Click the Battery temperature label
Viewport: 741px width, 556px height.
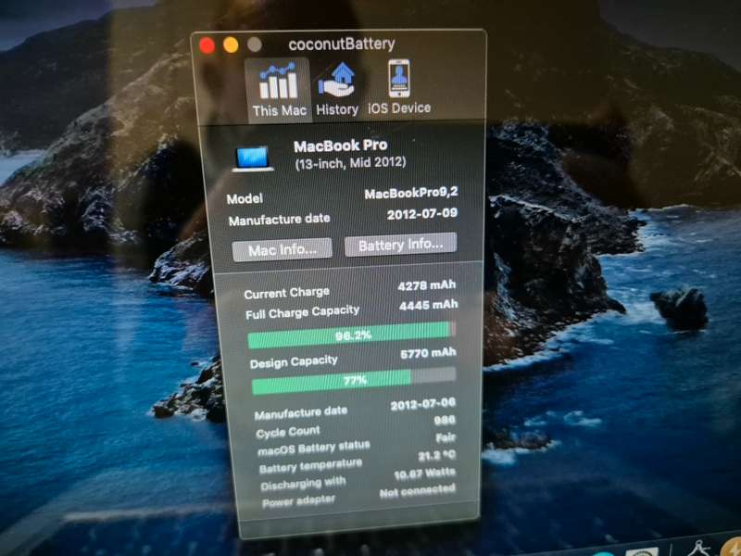pyautogui.click(x=310, y=466)
